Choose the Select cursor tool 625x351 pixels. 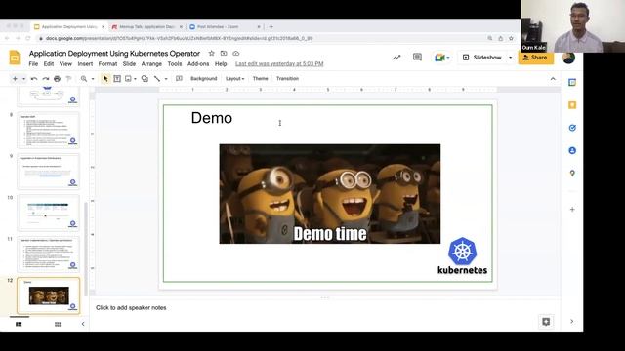105,79
